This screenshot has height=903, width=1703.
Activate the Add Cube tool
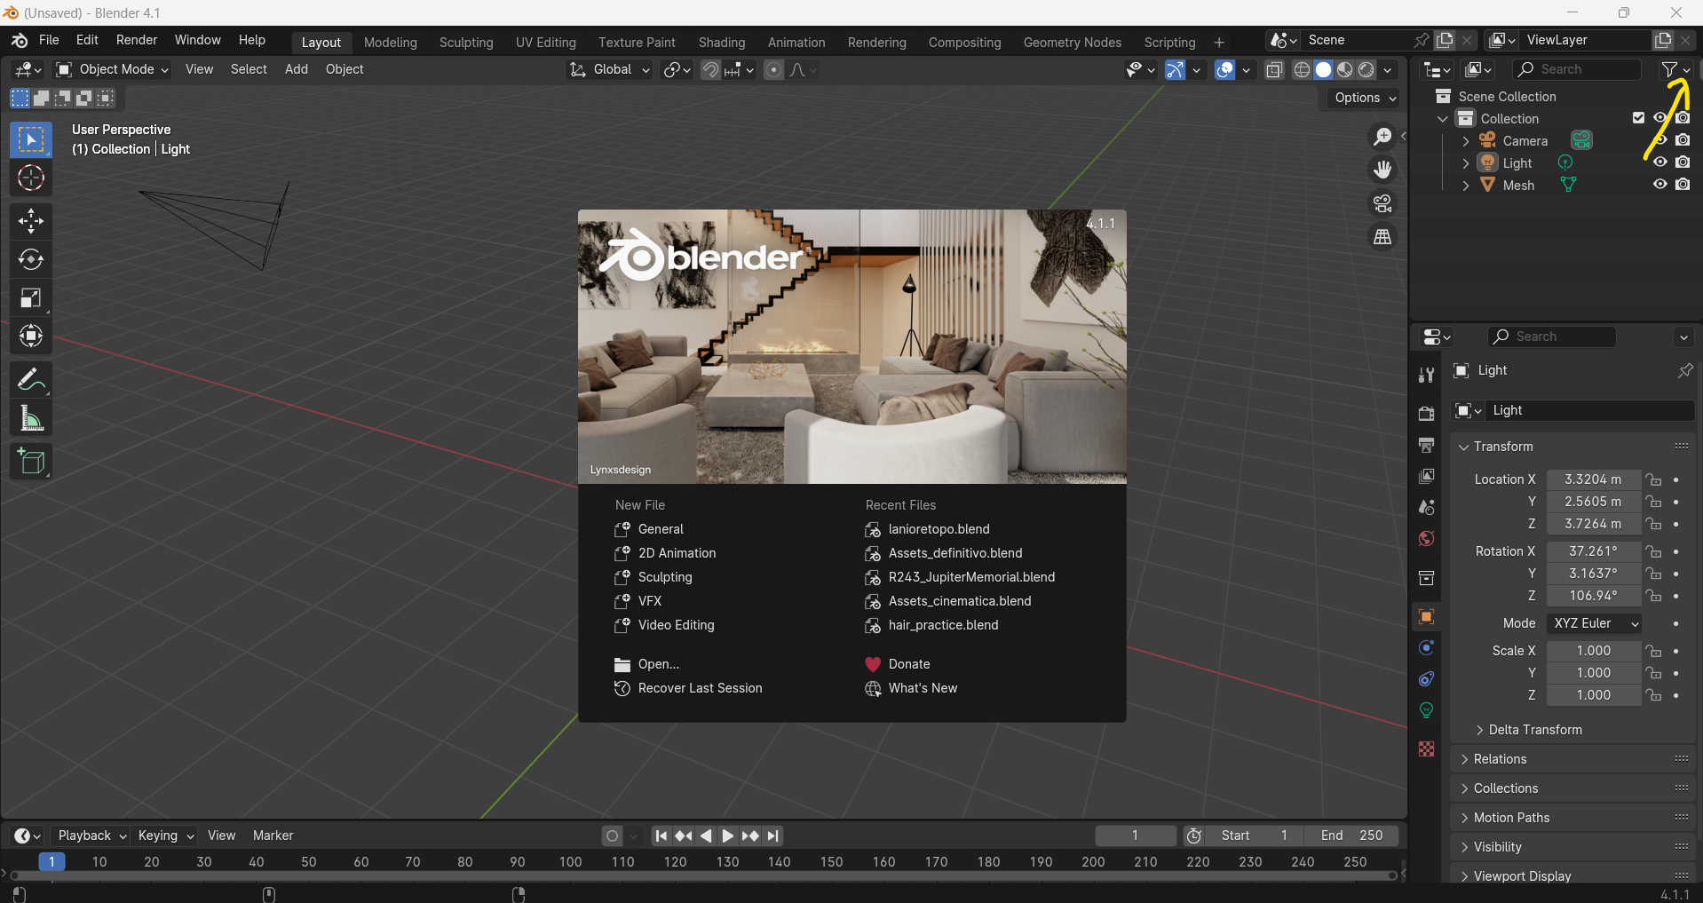(31, 462)
